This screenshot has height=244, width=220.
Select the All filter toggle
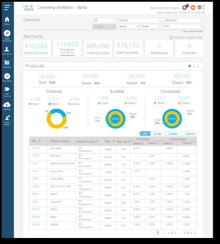(145, 134)
